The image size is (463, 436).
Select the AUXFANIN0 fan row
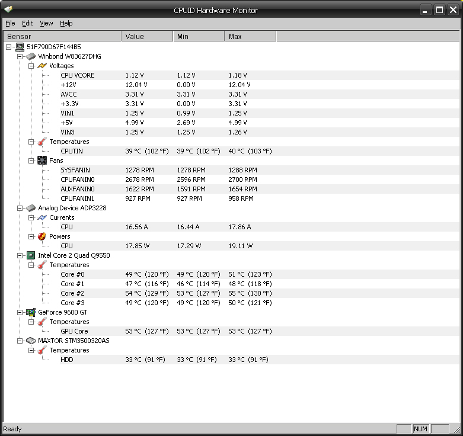pos(260,189)
